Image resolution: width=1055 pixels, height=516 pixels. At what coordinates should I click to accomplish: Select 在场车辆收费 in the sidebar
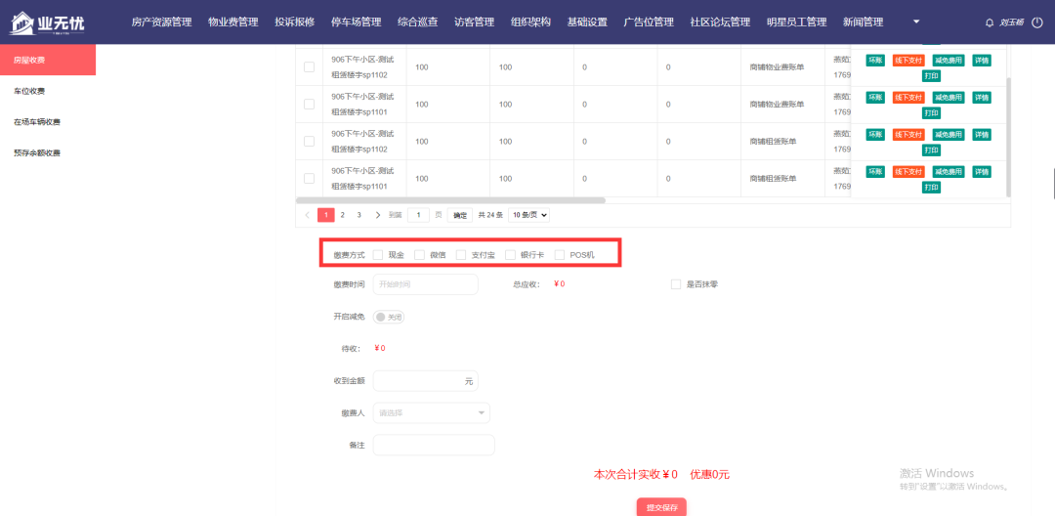point(48,122)
